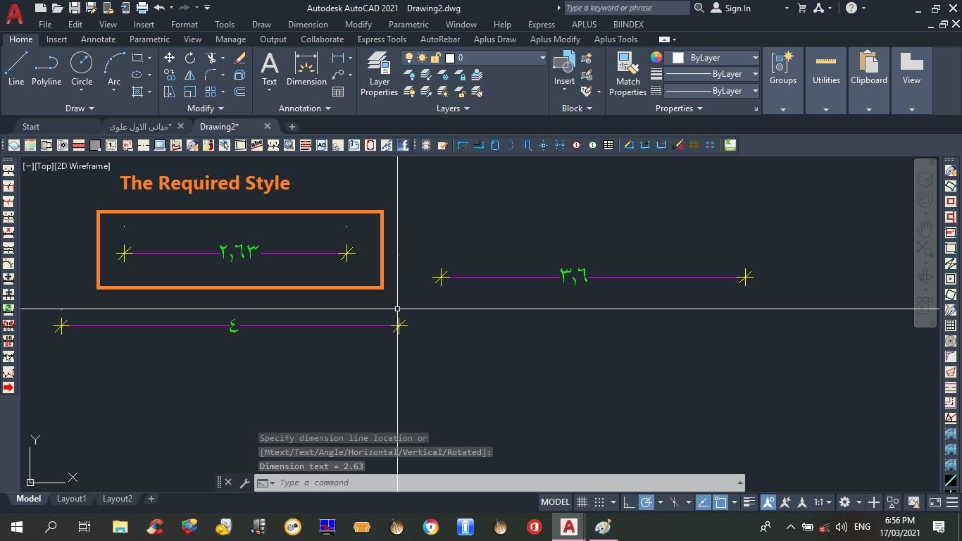The height and width of the screenshot is (541, 962).
Task: Expand the Annotation panel dropdown
Action: 305,108
